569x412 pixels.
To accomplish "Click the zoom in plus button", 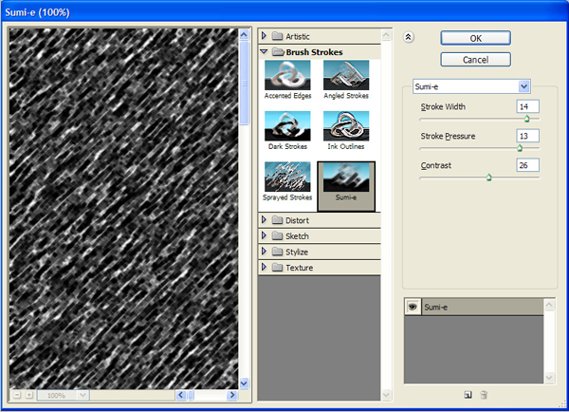I will 29,395.
